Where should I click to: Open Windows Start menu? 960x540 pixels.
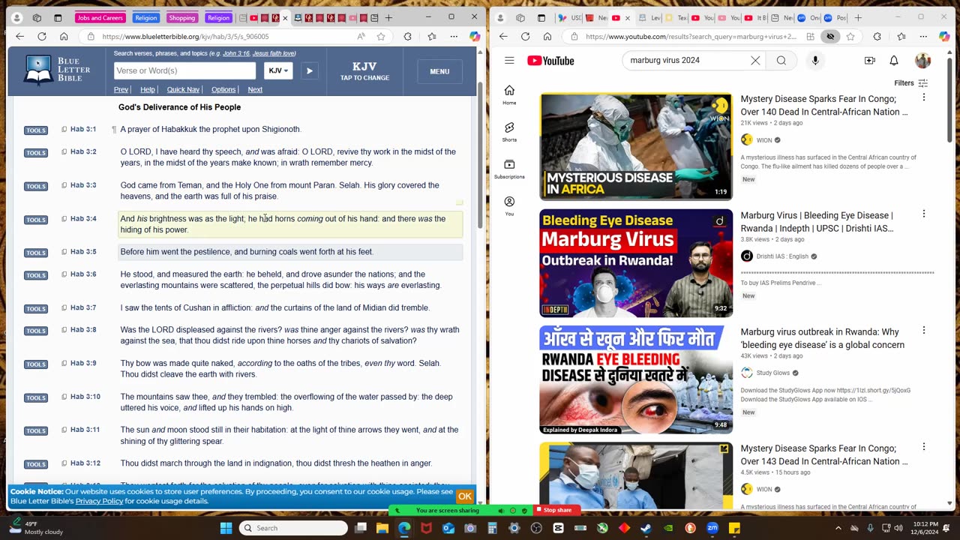tap(226, 528)
